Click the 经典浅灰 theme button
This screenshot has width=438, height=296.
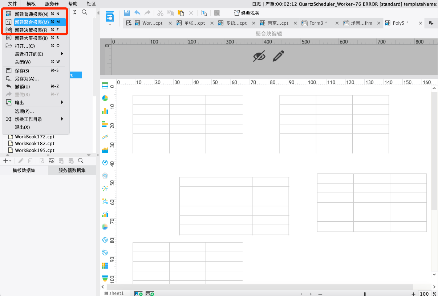pos(247,13)
